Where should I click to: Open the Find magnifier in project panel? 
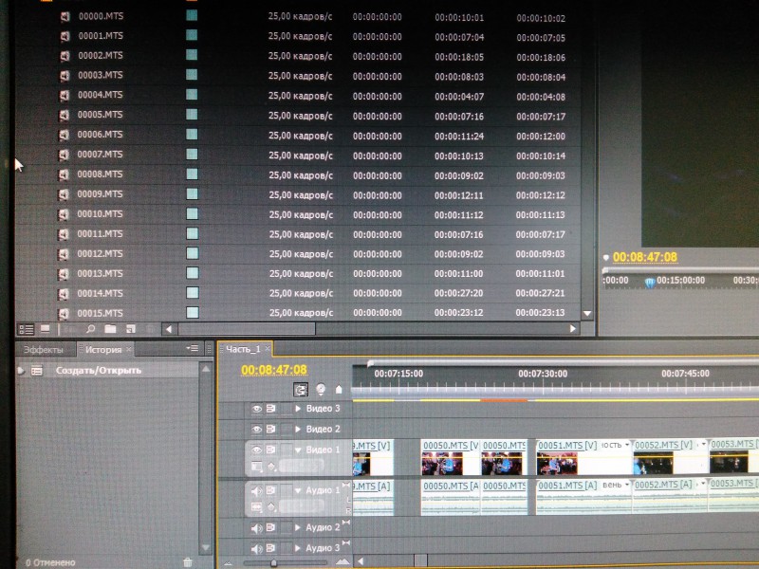90,329
